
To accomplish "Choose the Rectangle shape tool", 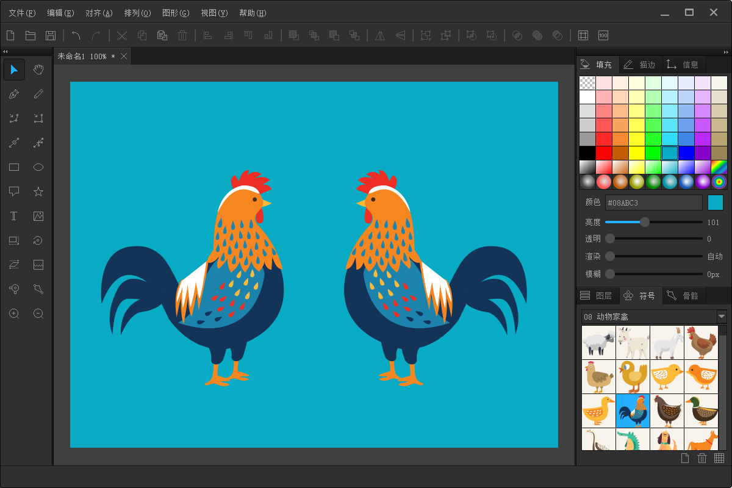I will pos(14,167).
